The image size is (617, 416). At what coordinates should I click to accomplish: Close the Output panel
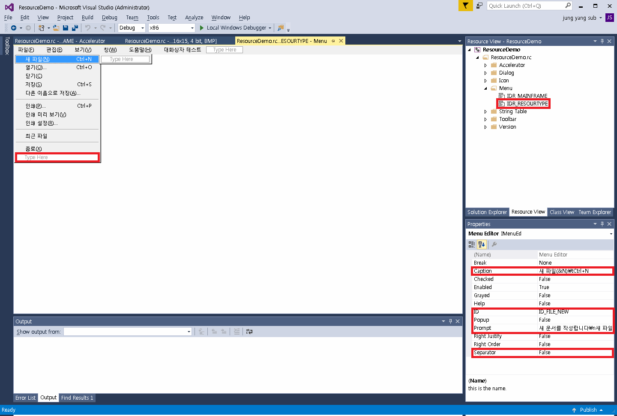pos(458,321)
